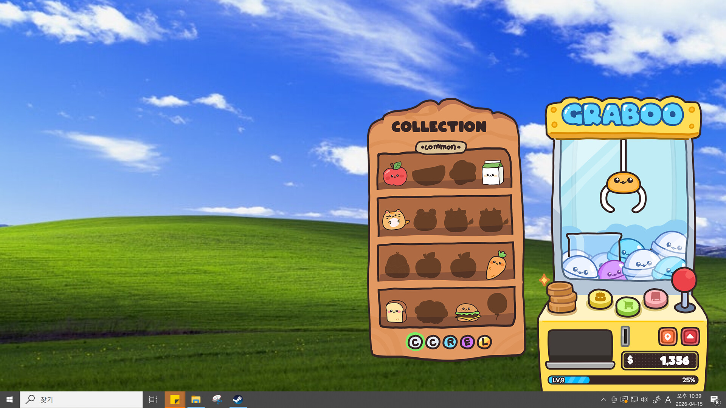Click the red up-arrow button on the machine
This screenshot has width=726, height=408.
(690, 336)
